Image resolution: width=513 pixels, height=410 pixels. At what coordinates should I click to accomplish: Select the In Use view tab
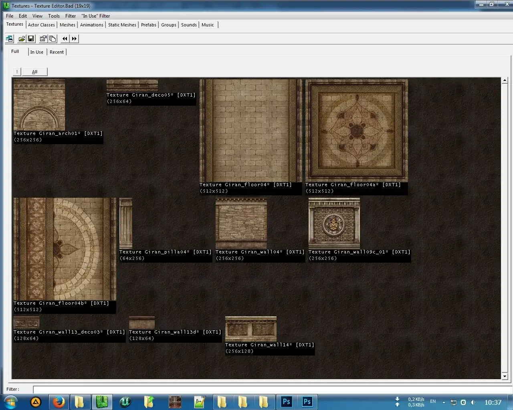pyautogui.click(x=37, y=52)
